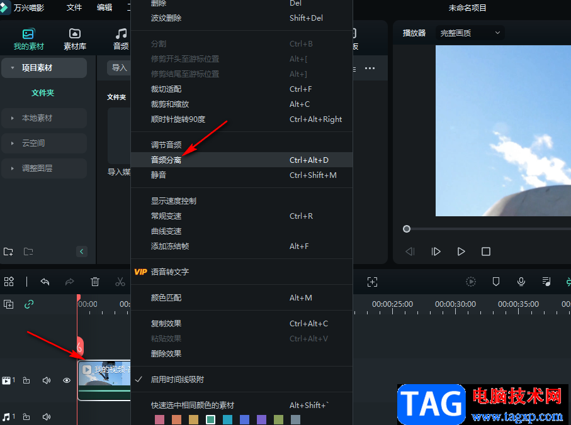Redo the last action
The width and height of the screenshot is (571, 425).
pos(69,282)
